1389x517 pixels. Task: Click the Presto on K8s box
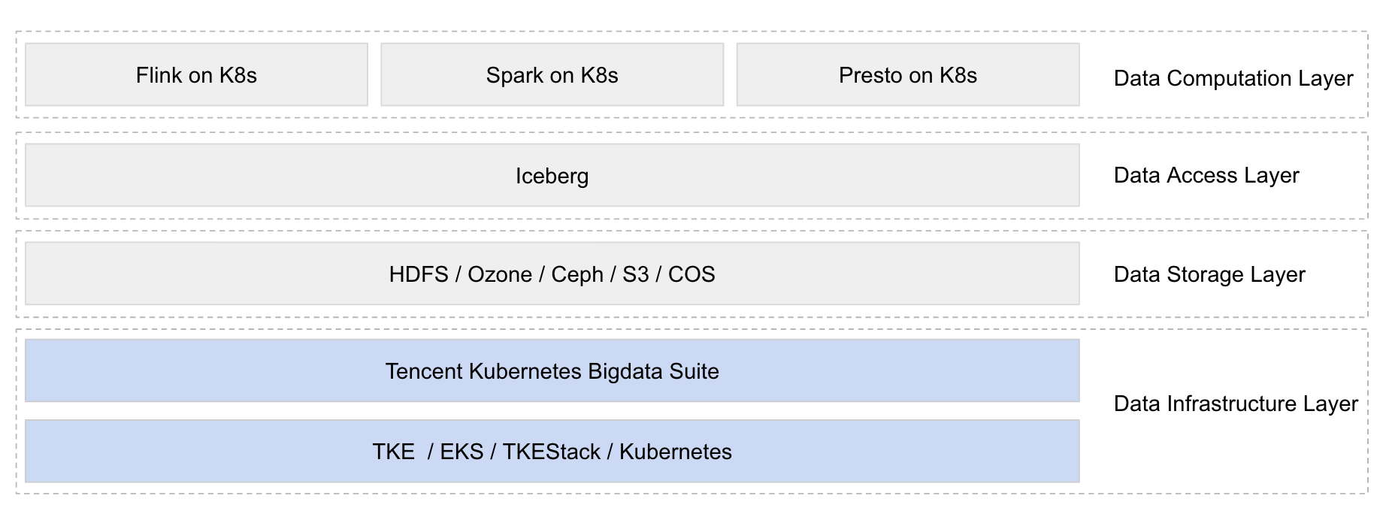pyautogui.click(x=907, y=75)
